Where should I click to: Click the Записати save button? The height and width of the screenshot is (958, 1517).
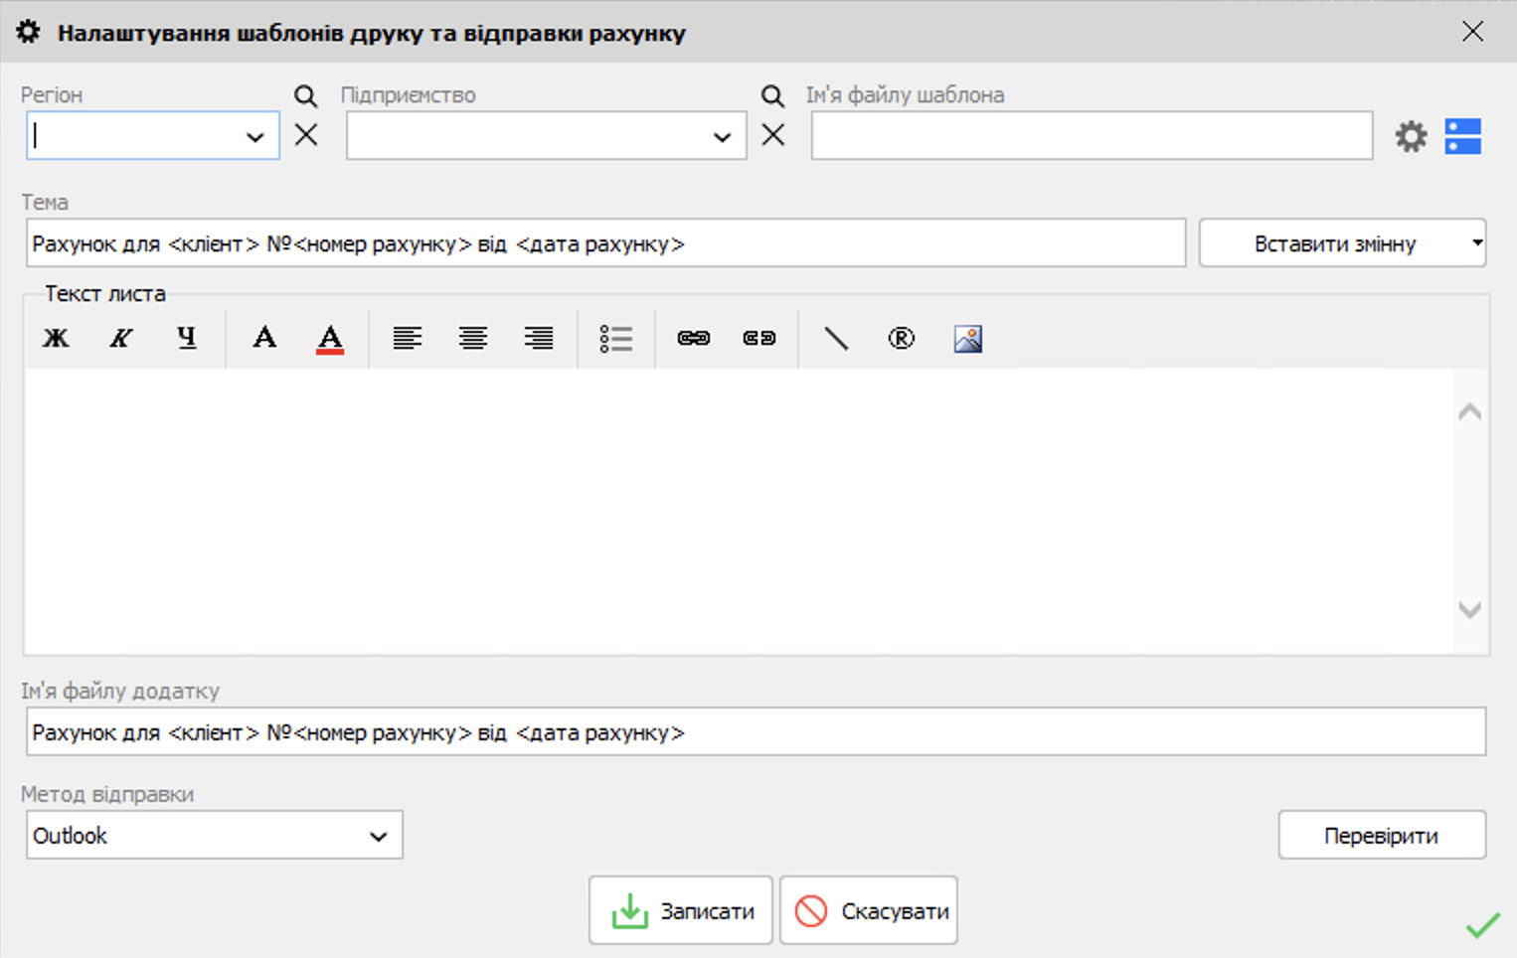pyautogui.click(x=681, y=910)
